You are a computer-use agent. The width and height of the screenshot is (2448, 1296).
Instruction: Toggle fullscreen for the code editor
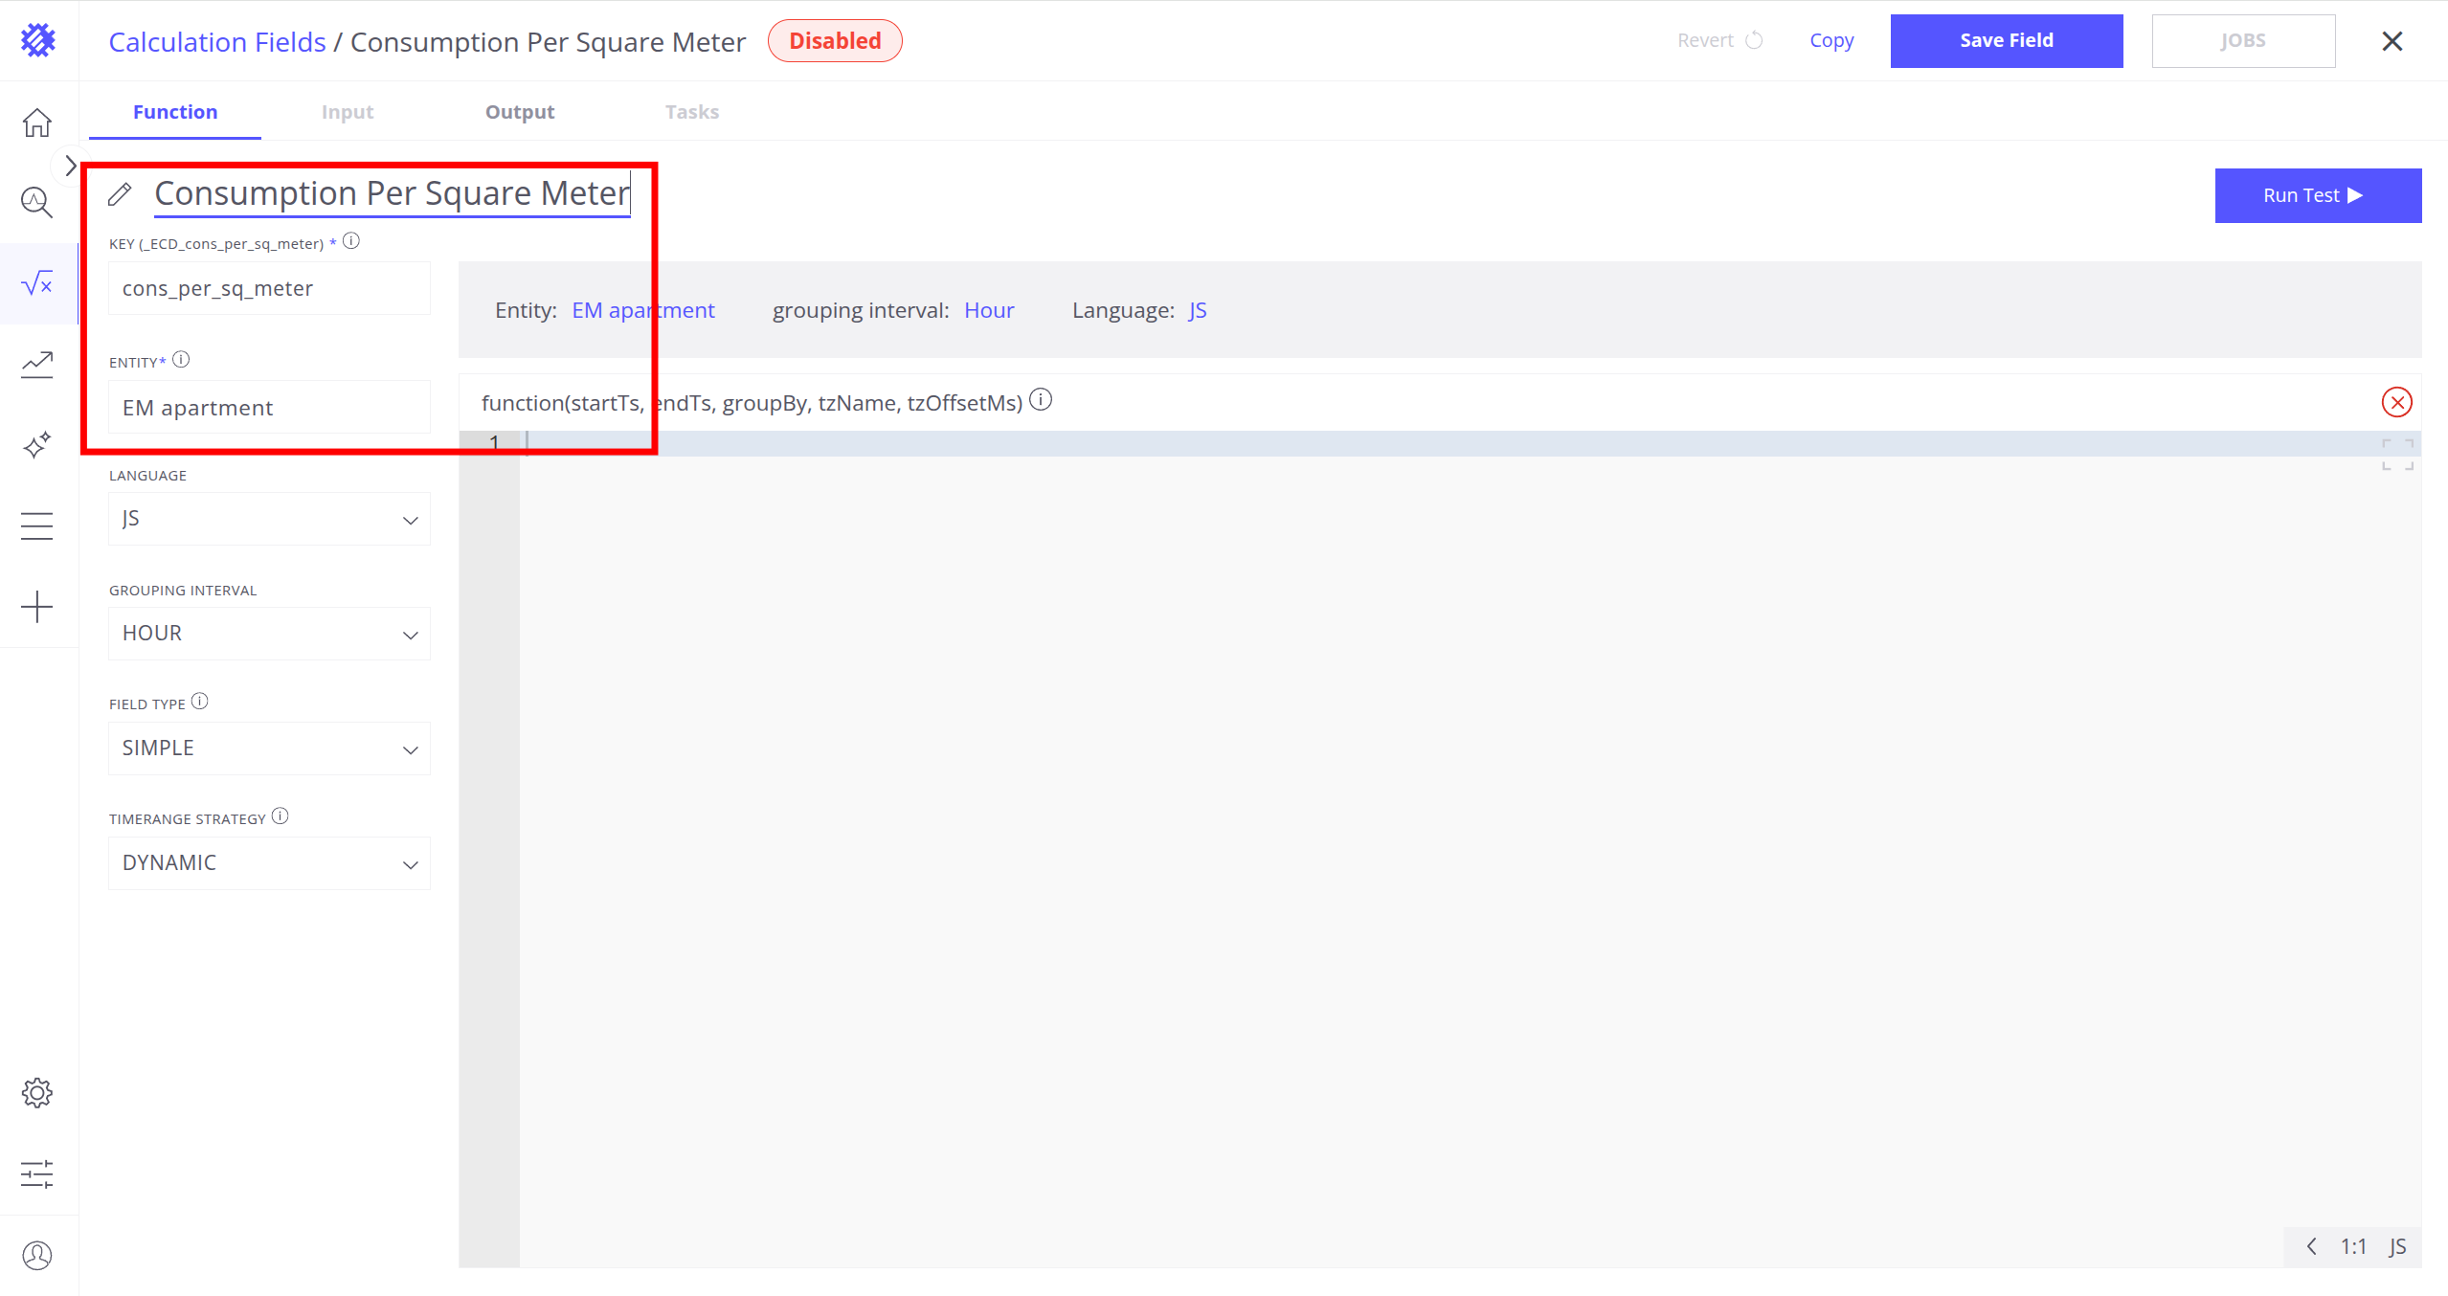point(2397,455)
